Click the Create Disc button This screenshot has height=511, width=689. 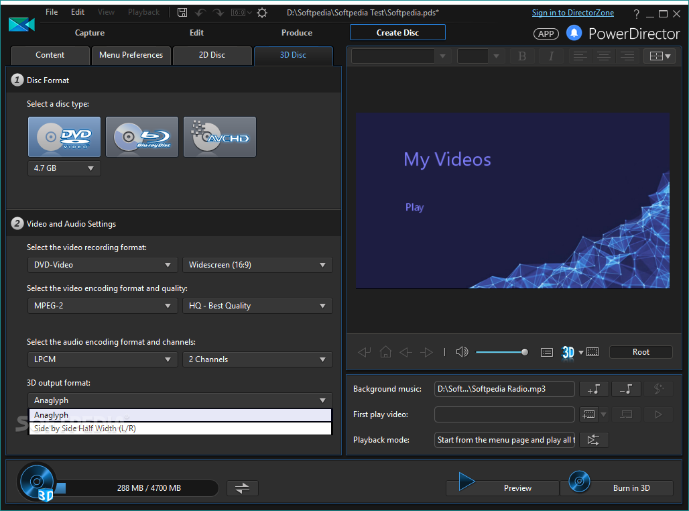click(x=397, y=33)
